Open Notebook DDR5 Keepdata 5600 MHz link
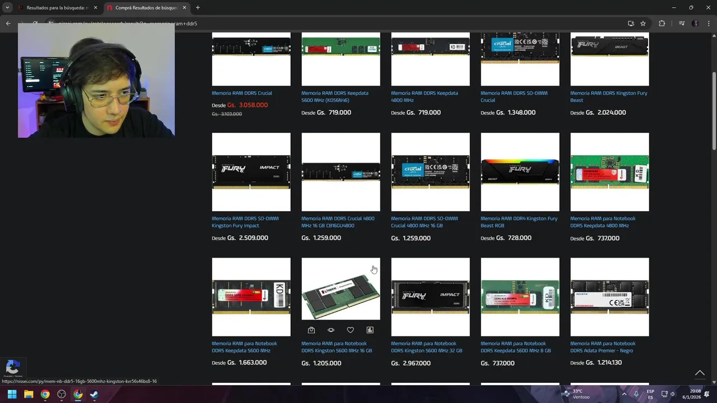717x403 pixels. (244, 347)
